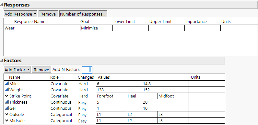Expand the Midsole factor chevron
This screenshot has height=125, width=258.
[x=6, y=120]
